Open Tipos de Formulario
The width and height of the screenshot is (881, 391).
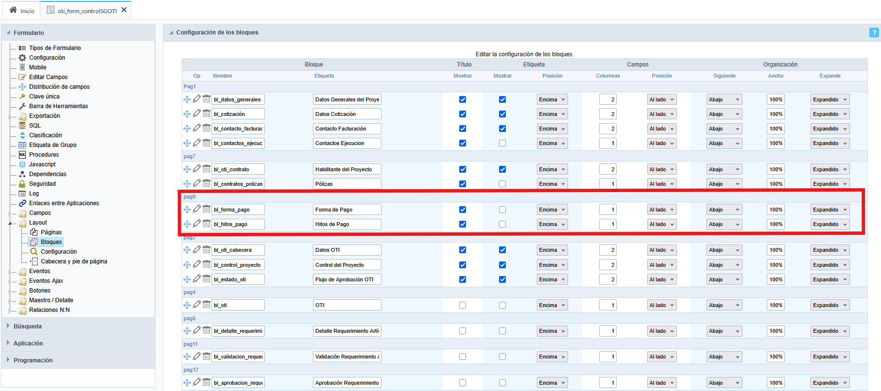(55, 48)
